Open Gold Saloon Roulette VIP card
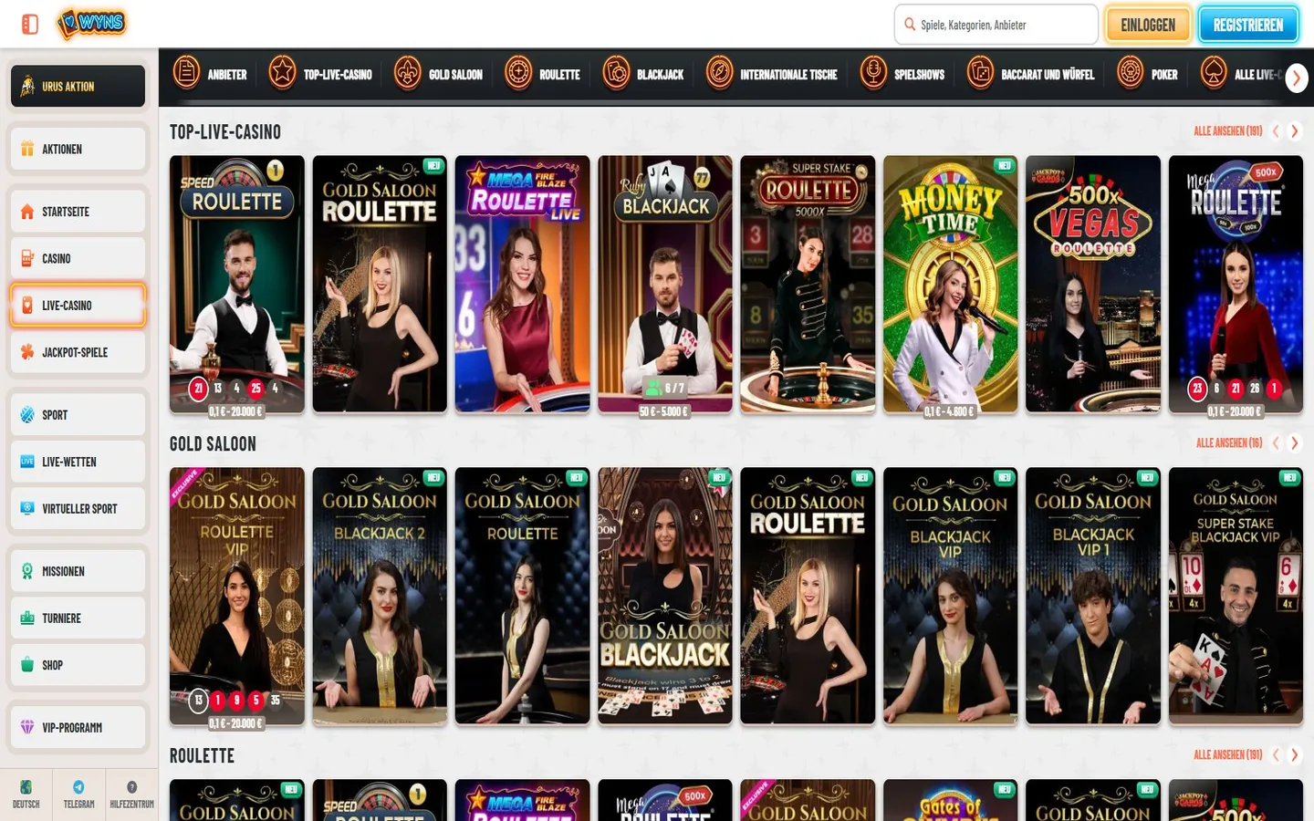The image size is (1314, 821). [x=237, y=597]
